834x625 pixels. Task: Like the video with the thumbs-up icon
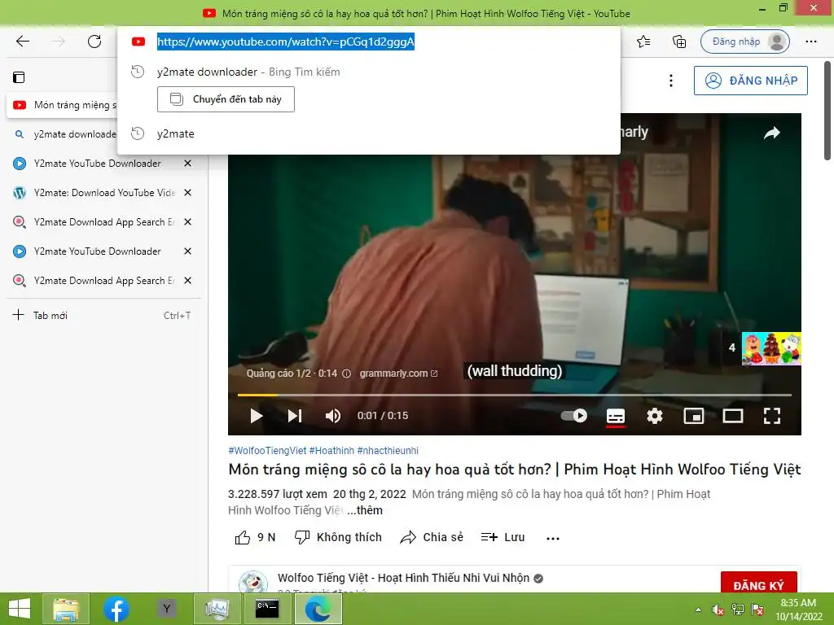(x=243, y=537)
